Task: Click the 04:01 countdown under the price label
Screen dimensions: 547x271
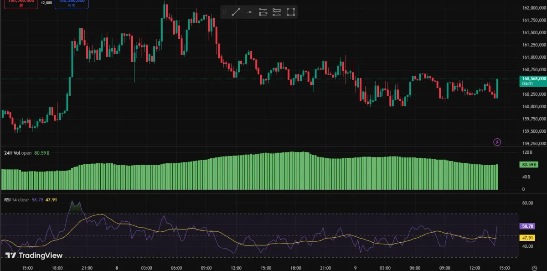Action: pyautogui.click(x=528, y=83)
